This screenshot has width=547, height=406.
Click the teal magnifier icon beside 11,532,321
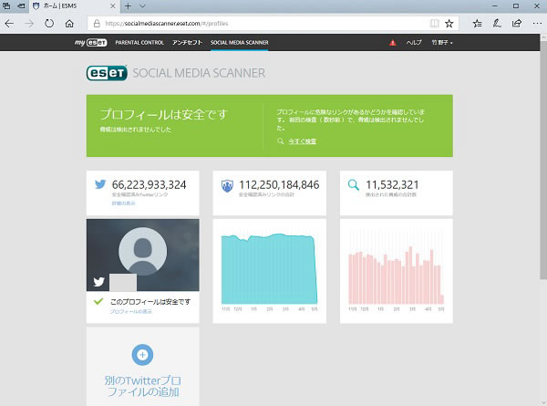(354, 184)
